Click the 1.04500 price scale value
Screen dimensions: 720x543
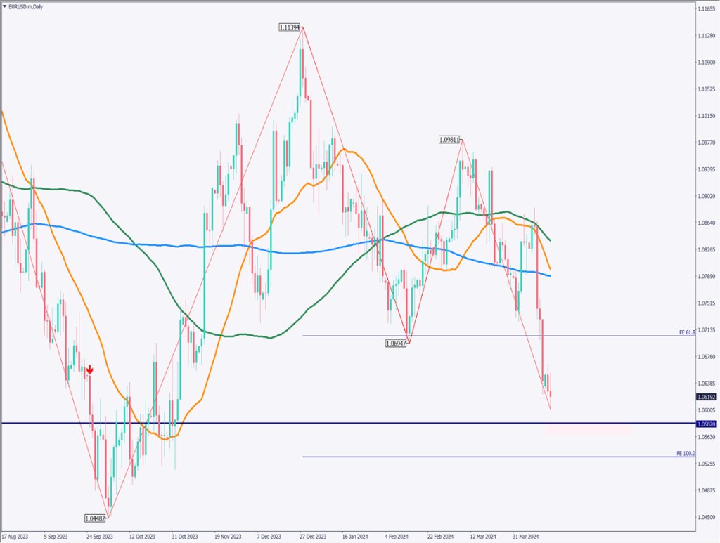tap(707, 517)
